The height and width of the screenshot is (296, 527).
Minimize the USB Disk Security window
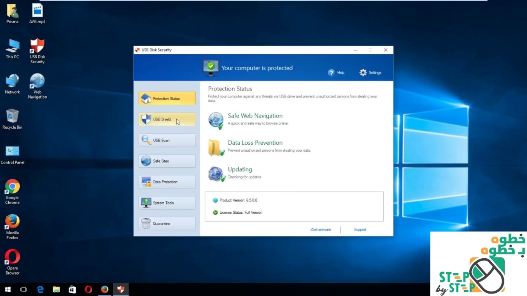(356, 50)
